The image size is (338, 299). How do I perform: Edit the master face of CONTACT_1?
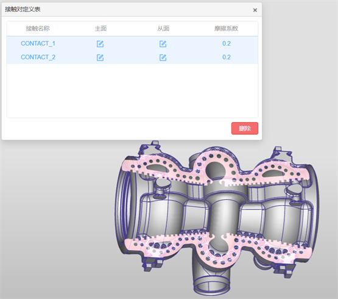click(100, 44)
